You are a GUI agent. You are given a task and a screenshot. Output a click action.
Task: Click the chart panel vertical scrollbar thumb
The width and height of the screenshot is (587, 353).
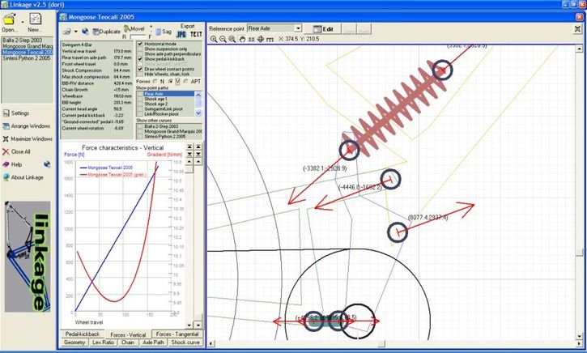pos(189,170)
